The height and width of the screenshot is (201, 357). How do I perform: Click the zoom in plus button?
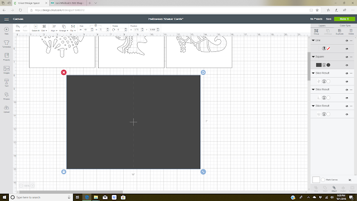(x=32, y=186)
